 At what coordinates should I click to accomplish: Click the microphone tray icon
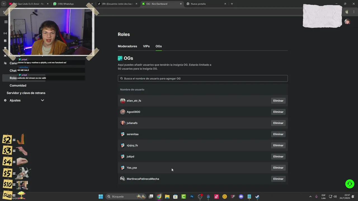tap(316, 197)
